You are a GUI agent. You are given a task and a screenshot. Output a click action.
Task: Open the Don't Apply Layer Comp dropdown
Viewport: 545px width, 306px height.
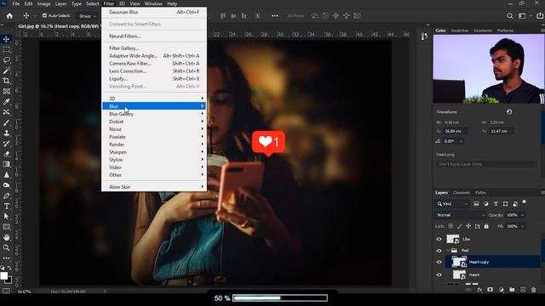tap(486, 164)
